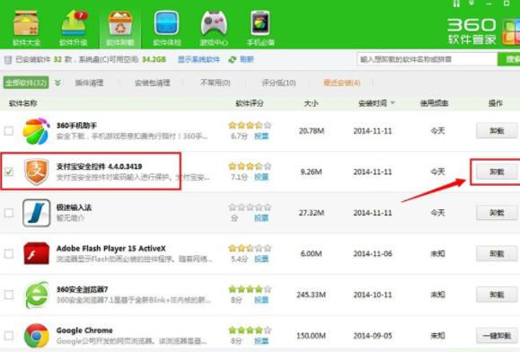Image resolution: width=520 pixels, height=352 pixels.
Task: Click star rating of 360安全浏览器7
Action: [x=250, y=289]
